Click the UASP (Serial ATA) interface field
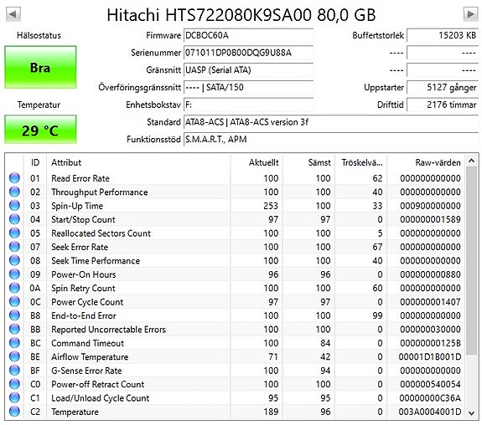Screen dimensions: 482x425 click(x=248, y=70)
